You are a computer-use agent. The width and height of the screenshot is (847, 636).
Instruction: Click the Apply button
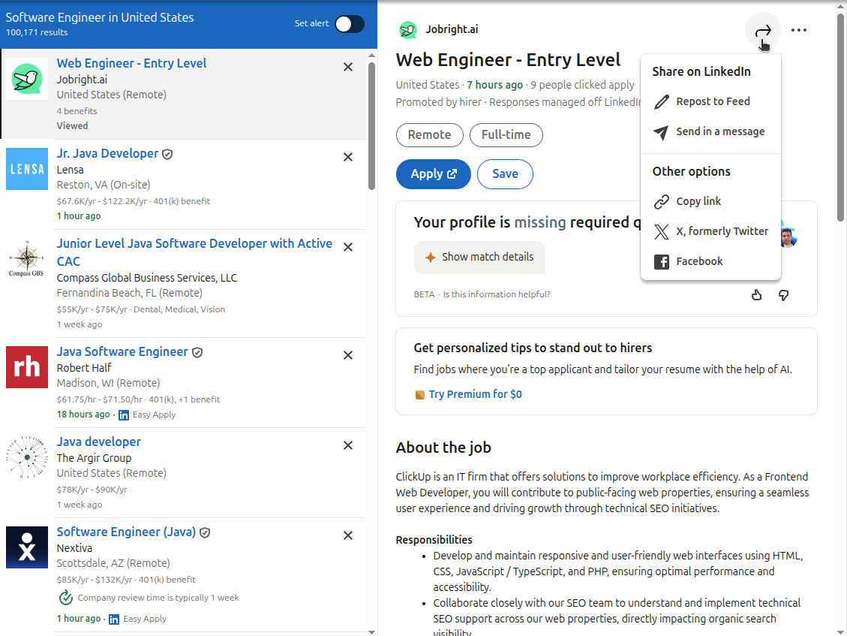coord(433,174)
